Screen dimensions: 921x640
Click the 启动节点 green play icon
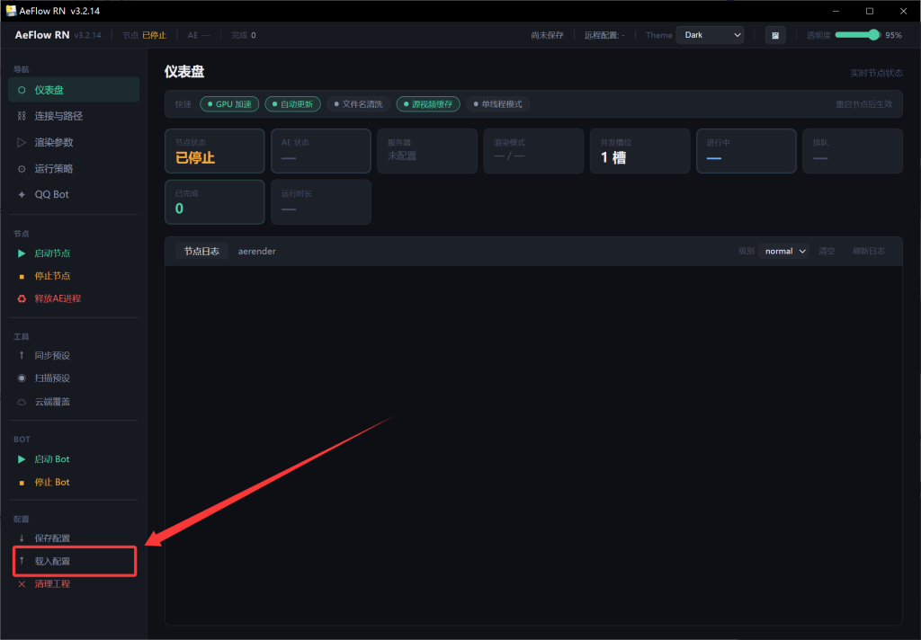tap(22, 253)
